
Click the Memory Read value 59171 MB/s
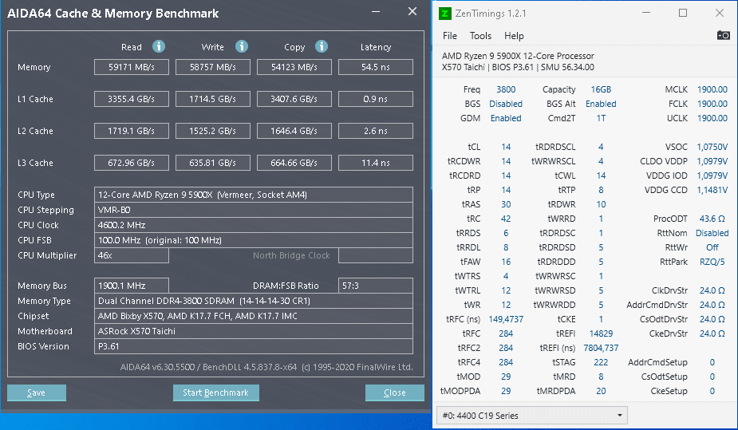pyautogui.click(x=132, y=67)
